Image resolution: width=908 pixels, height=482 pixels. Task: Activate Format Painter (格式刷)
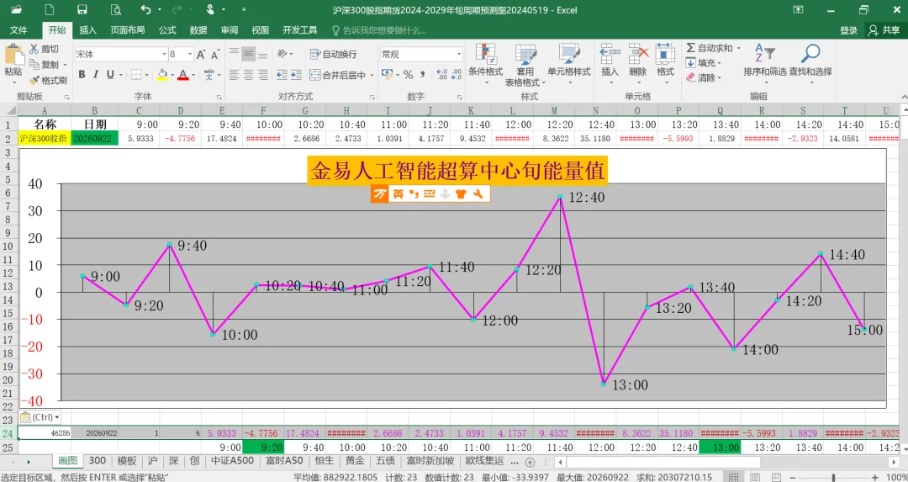(x=48, y=80)
